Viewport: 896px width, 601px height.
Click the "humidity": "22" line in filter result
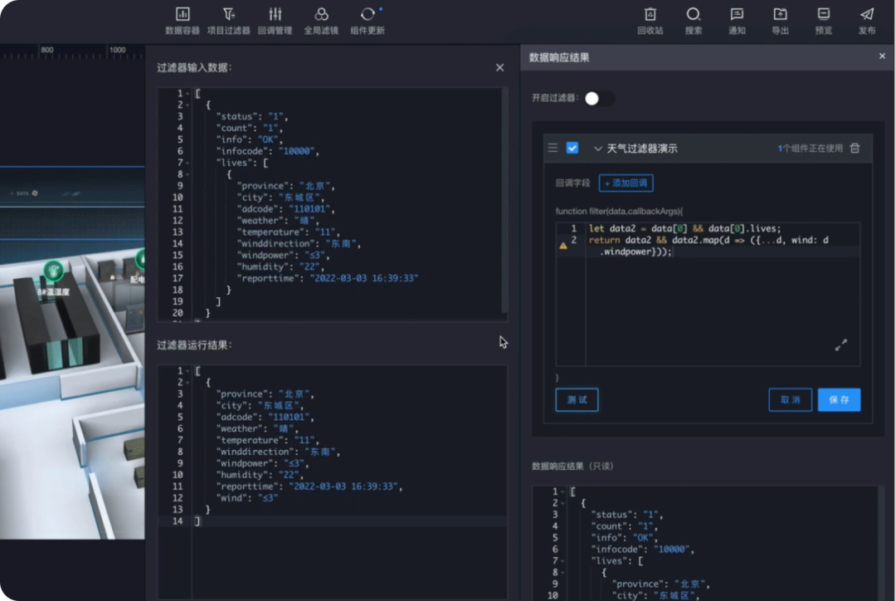260,475
